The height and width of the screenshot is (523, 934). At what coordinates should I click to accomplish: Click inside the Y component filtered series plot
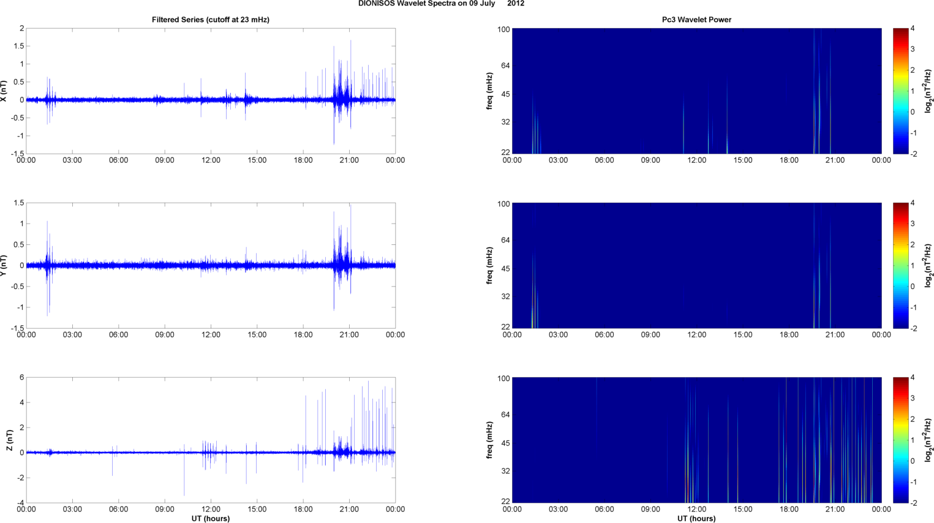point(211,266)
